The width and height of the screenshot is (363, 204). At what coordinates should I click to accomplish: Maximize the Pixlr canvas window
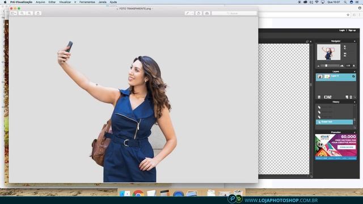point(307,41)
